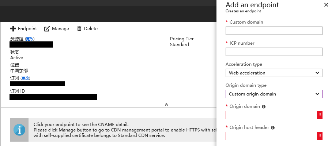Open the redacted subscription name link under 订阅
Viewport: 328px width, 146px height.
[37, 84]
